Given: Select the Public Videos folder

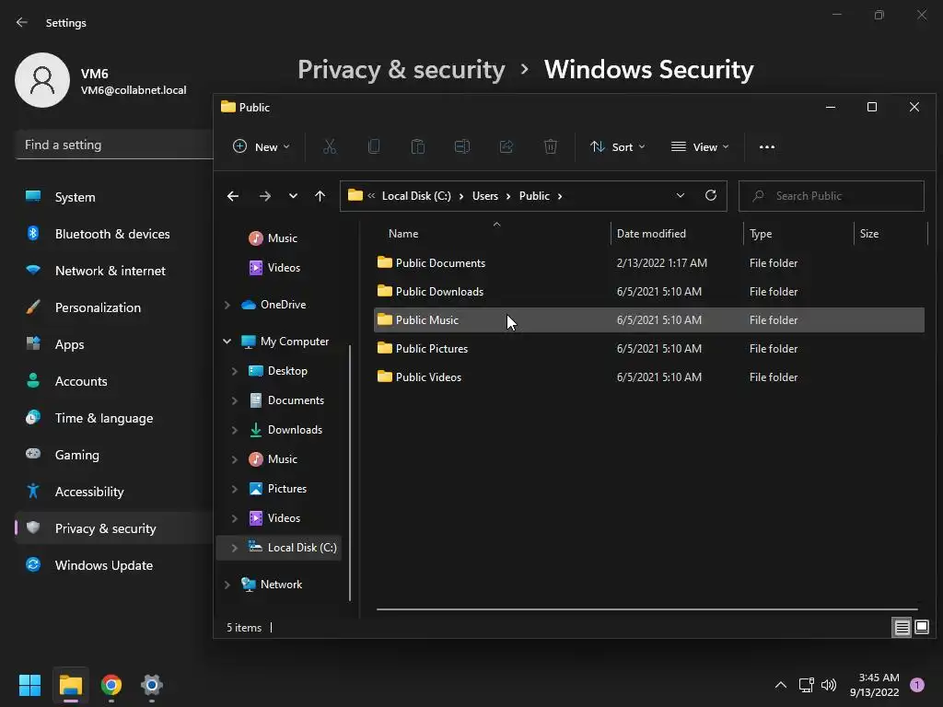Looking at the screenshot, I should pyautogui.click(x=649, y=377).
